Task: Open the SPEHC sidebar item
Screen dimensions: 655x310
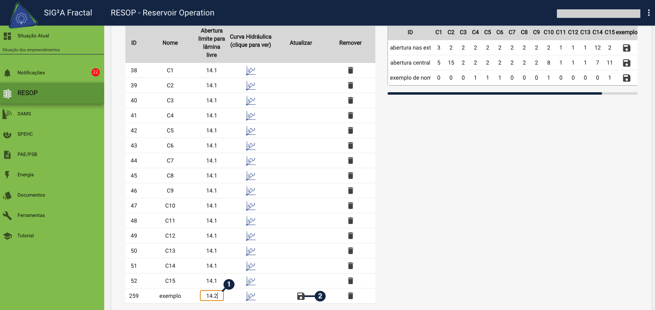Action: pos(25,134)
